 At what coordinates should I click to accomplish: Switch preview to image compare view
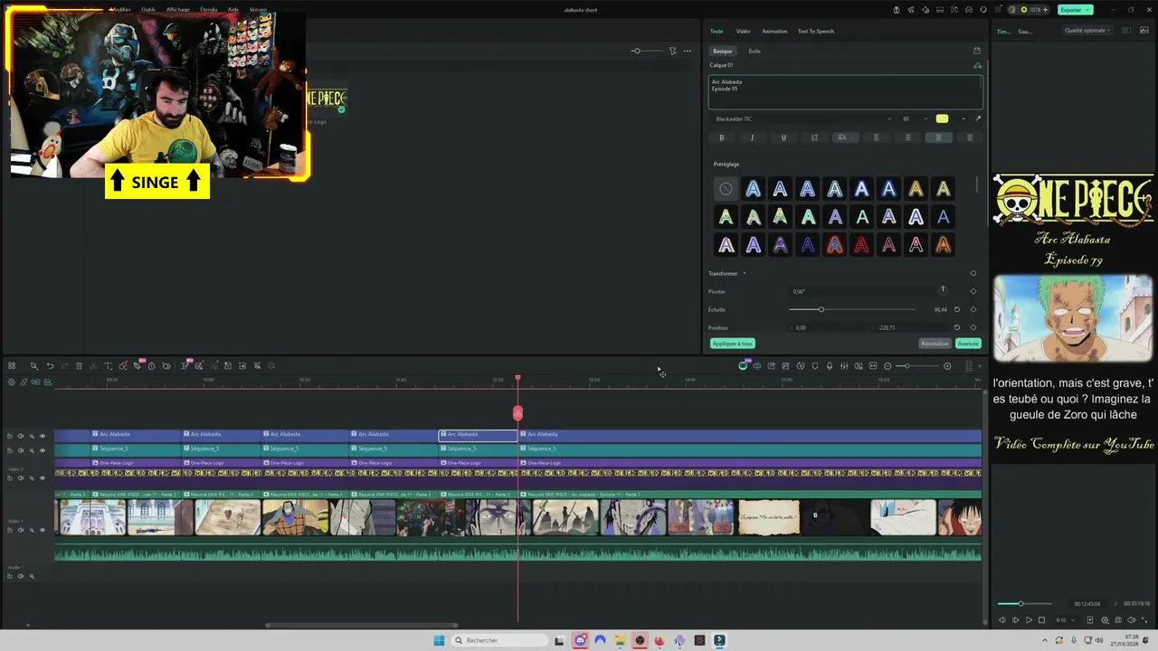(x=1126, y=31)
